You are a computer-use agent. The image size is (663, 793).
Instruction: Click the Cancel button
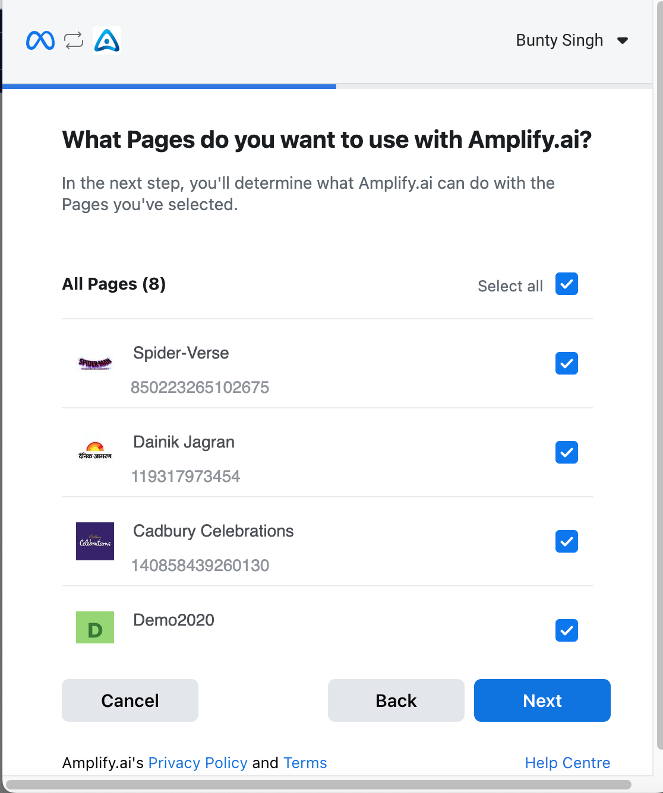coord(130,700)
